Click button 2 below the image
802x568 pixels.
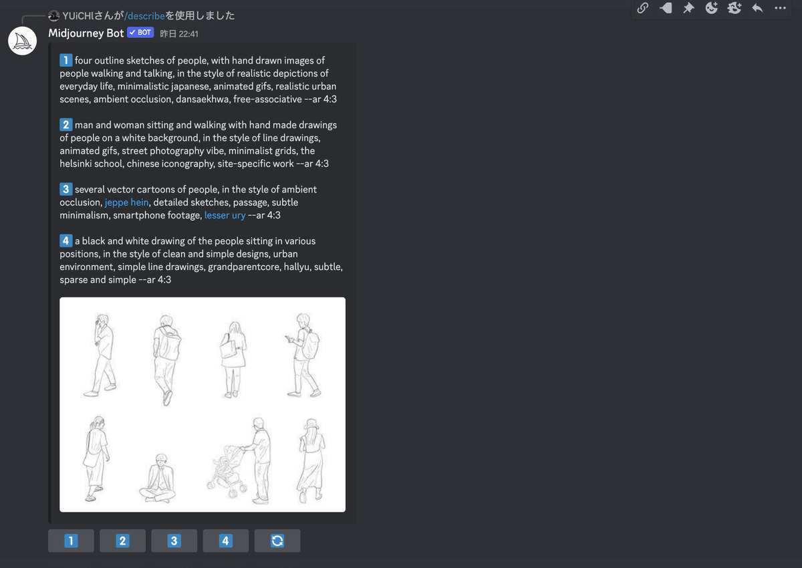click(x=122, y=541)
